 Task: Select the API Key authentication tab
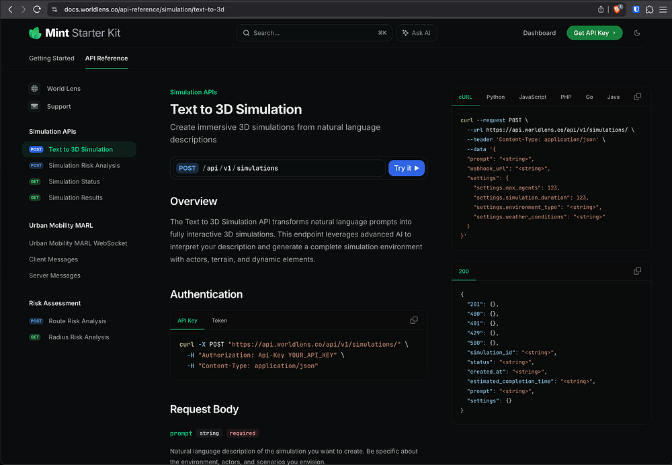[187, 321]
